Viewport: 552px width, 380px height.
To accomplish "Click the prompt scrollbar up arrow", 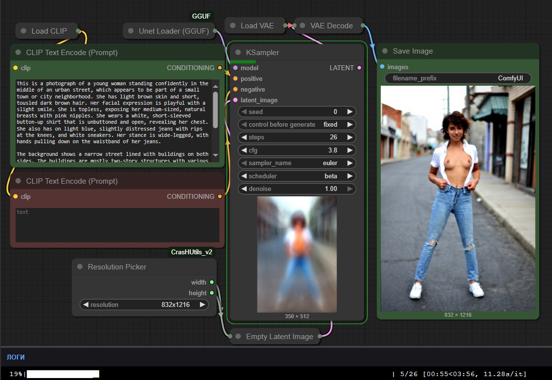I will click(216, 86).
